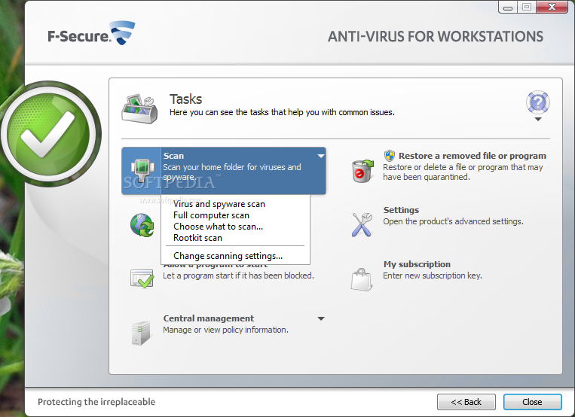Click 'Restore or delete a file' description

[463, 172]
